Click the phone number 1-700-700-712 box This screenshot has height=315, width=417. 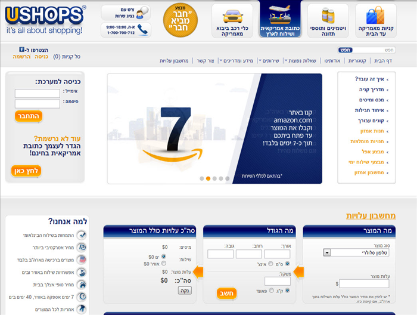[x=126, y=30]
